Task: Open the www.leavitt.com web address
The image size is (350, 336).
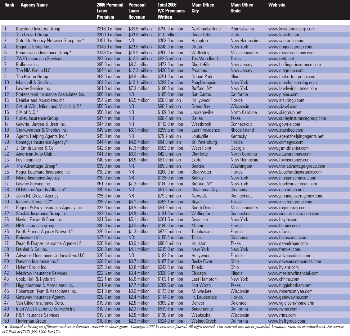Action: coord(284,35)
